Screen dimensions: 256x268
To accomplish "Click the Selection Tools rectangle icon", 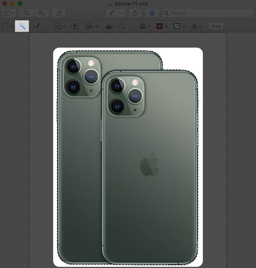I will coord(5,26).
